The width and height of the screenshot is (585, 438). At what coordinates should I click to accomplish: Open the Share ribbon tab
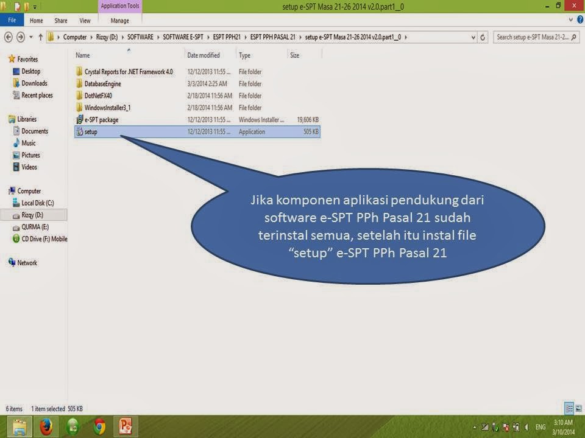click(x=61, y=21)
